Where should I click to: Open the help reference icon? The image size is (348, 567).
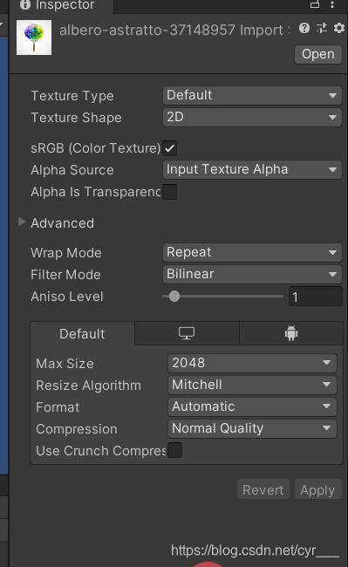click(304, 28)
